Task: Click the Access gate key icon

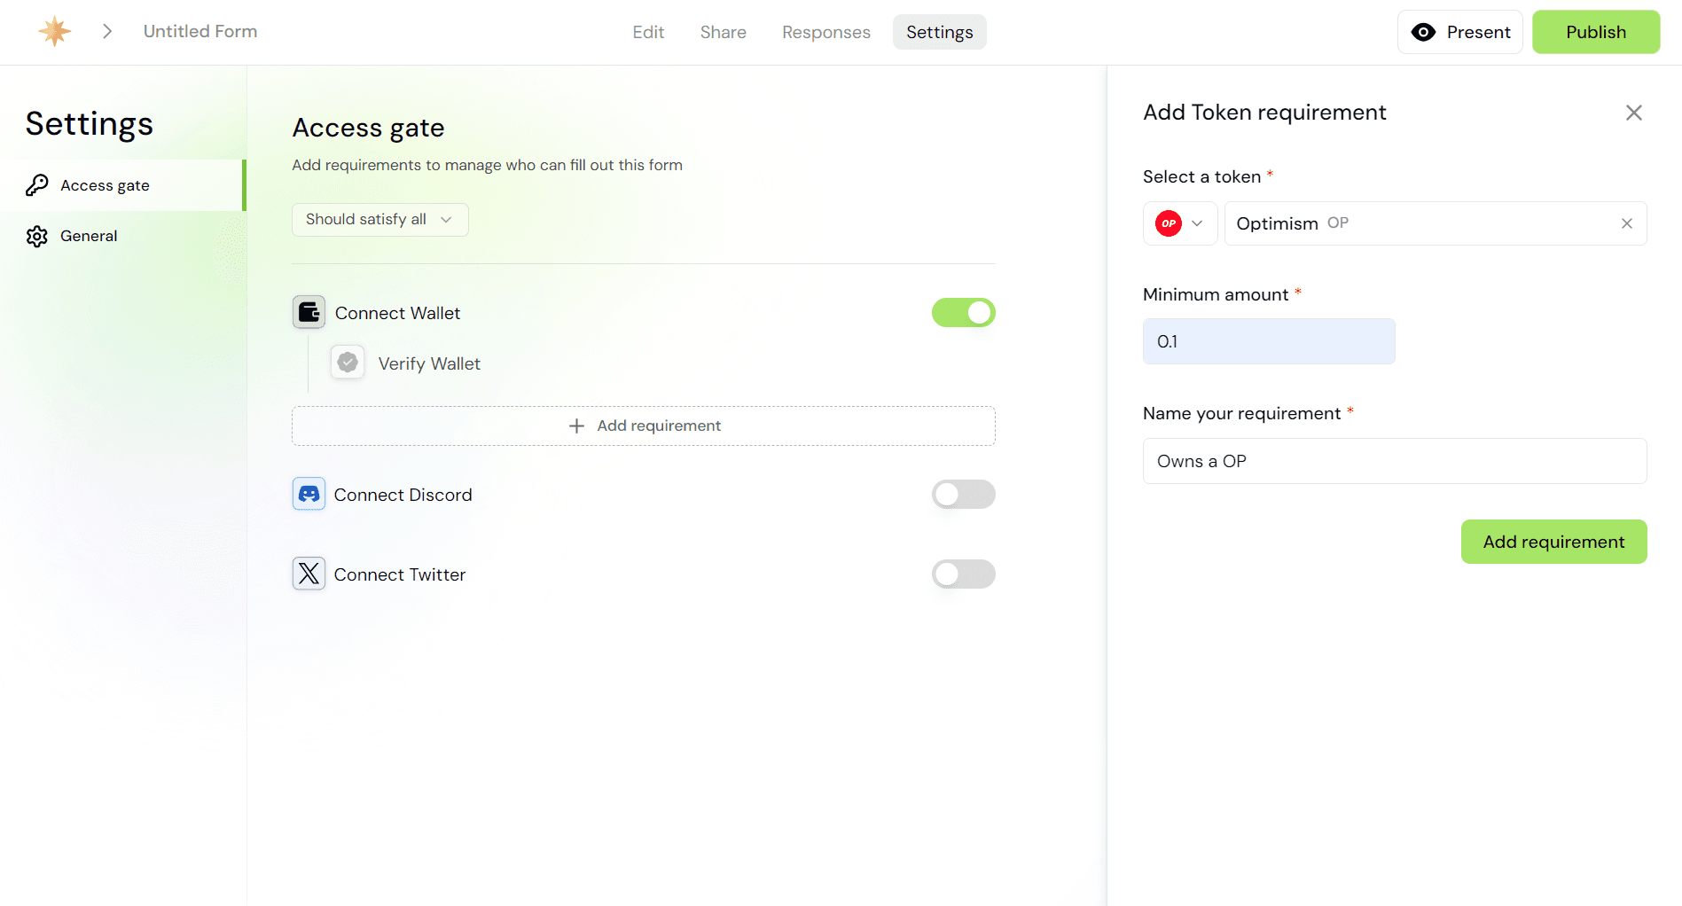Action: coord(37,185)
